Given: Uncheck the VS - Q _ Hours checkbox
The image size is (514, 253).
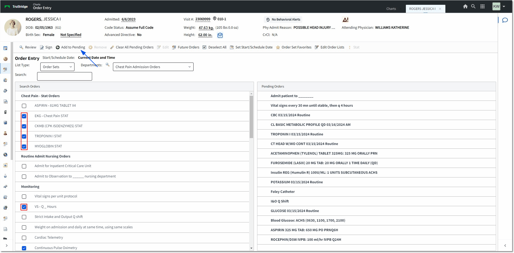Looking at the screenshot, I should (x=24, y=207).
